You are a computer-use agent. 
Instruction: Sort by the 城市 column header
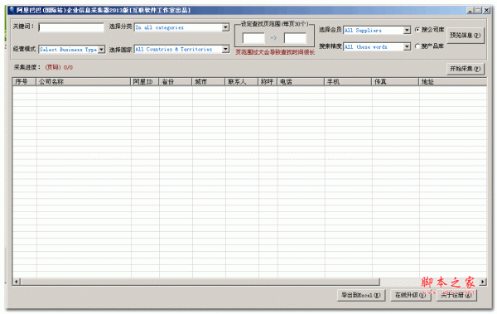click(209, 82)
